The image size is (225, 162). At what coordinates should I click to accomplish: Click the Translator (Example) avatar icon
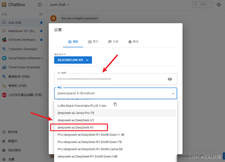(x=4, y=49)
